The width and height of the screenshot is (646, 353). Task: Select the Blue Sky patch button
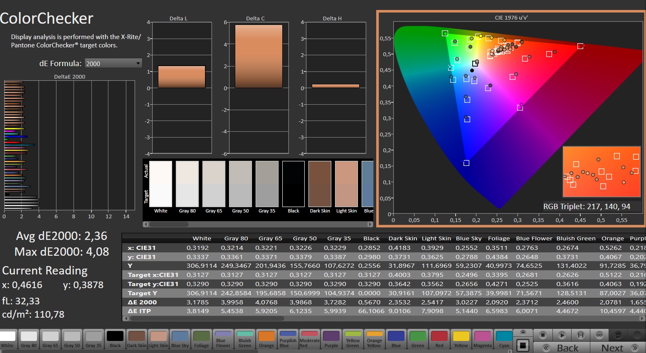tap(180, 339)
